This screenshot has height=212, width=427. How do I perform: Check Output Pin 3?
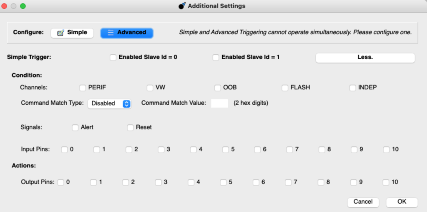pyautogui.click(x=158, y=182)
